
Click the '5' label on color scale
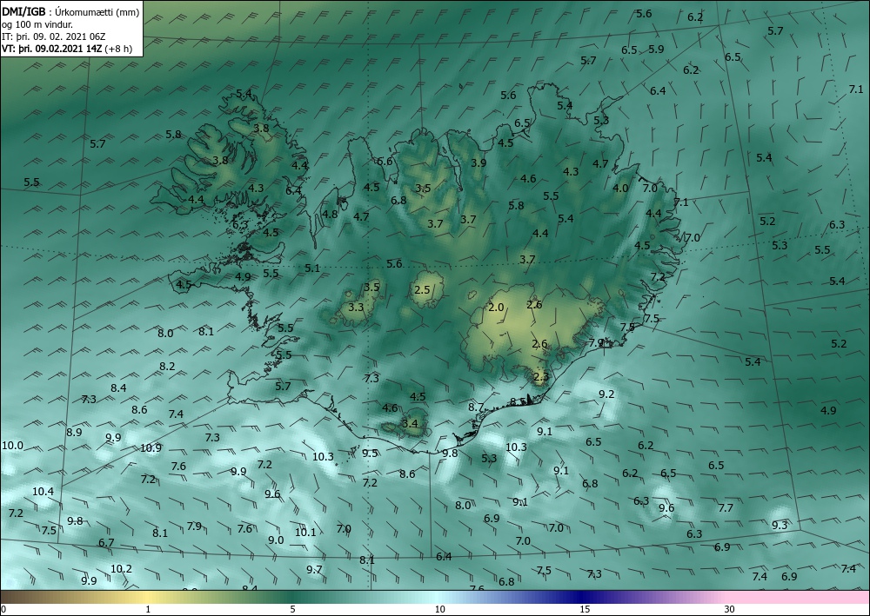pyautogui.click(x=292, y=609)
